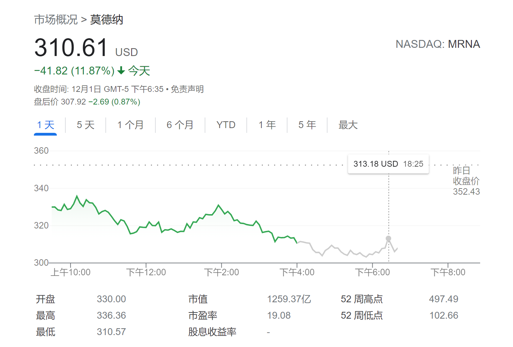Click the 52 周高点 value 497.49
This screenshot has width=513, height=347.
pos(444,299)
